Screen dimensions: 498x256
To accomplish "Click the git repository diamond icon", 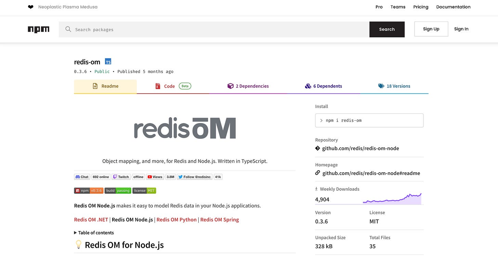I will 318,148.
